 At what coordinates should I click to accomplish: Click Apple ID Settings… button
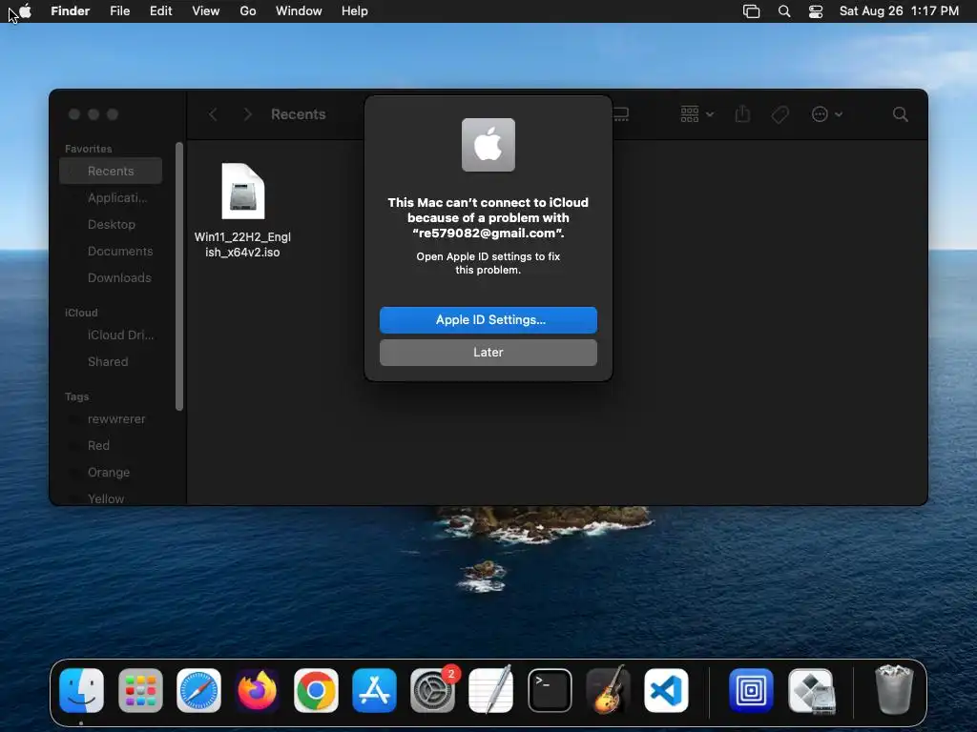[488, 320]
